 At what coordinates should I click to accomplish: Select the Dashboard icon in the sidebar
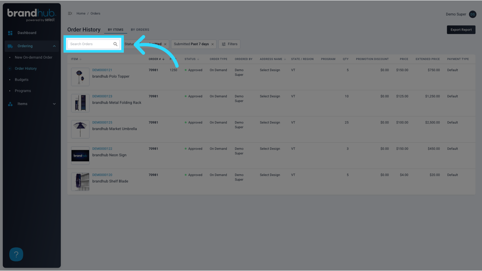tap(10, 33)
